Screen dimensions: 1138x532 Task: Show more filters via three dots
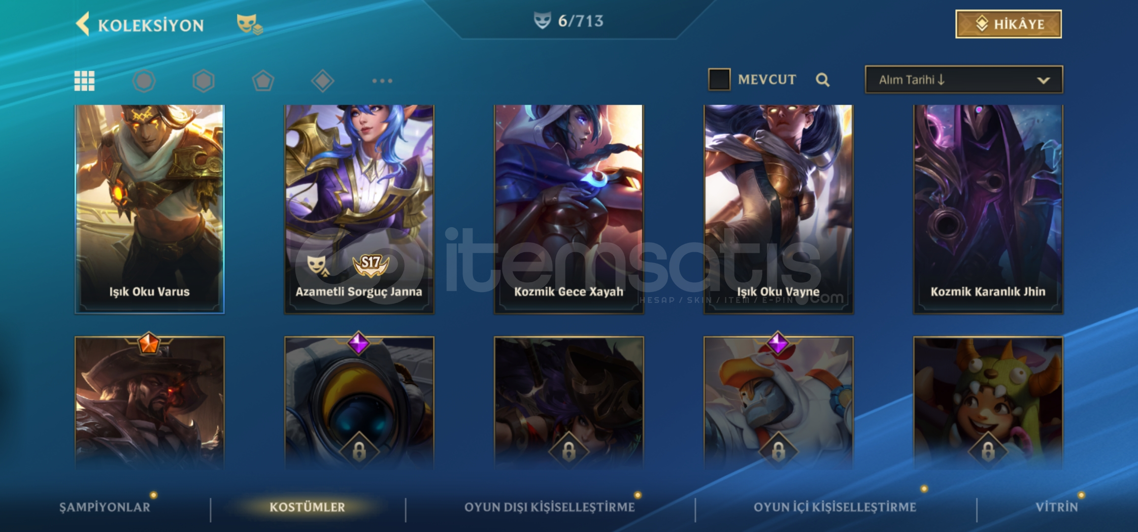coord(382,81)
